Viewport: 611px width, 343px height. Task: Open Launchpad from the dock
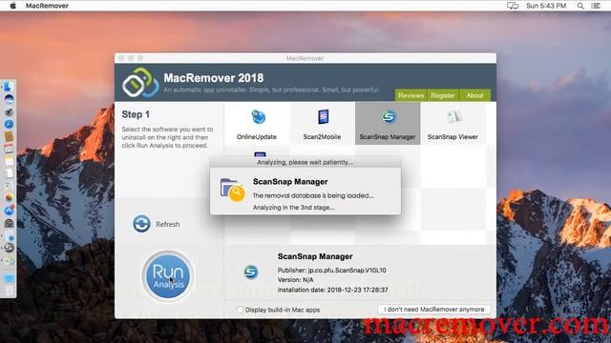click(x=9, y=111)
